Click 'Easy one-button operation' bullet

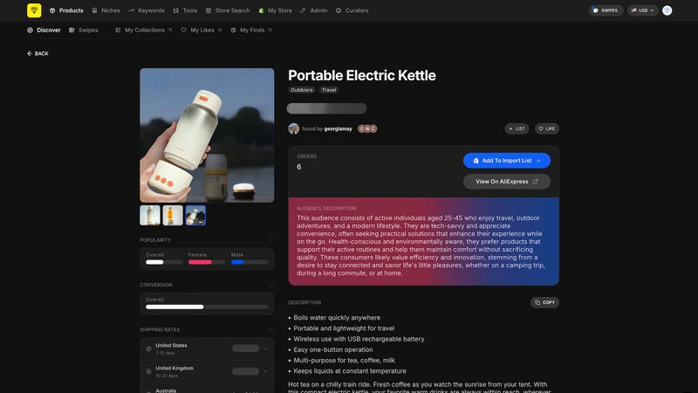[x=333, y=350]
